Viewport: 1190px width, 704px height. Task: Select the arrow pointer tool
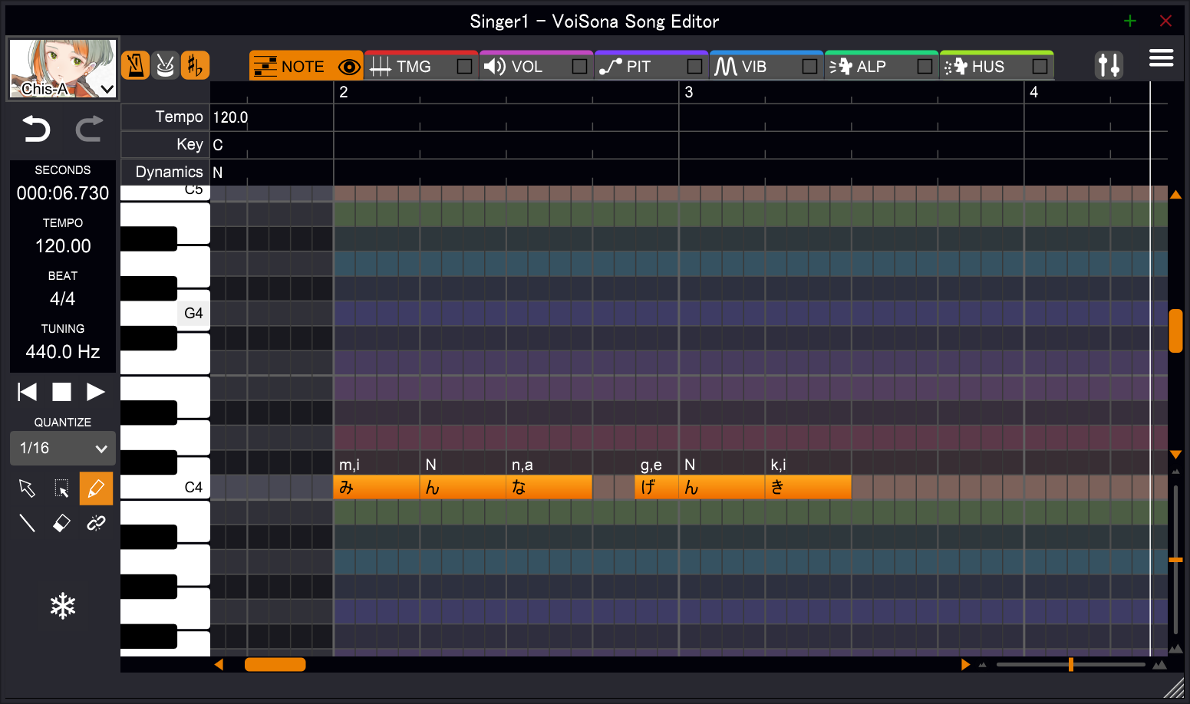pos(27,489)
